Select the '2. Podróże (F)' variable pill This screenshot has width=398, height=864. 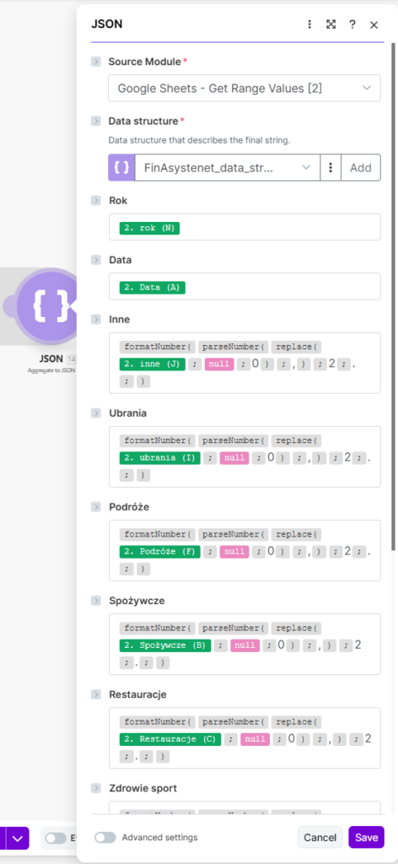tap(159, 551)
